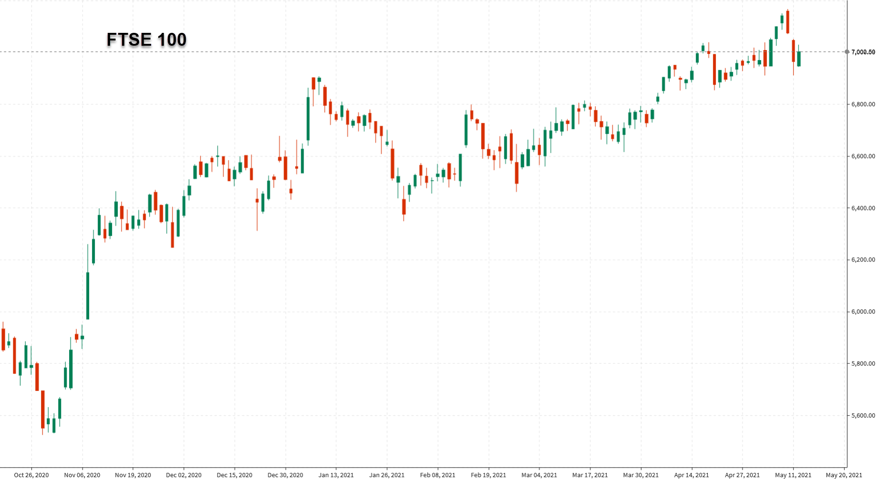Select the Mar 17, 2021 date label

[x=590, y=475]
